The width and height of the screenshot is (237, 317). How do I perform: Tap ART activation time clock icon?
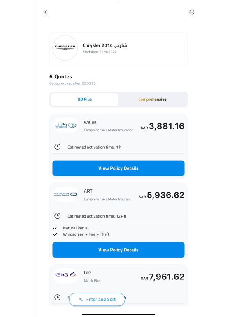click(x=58, y=216)
